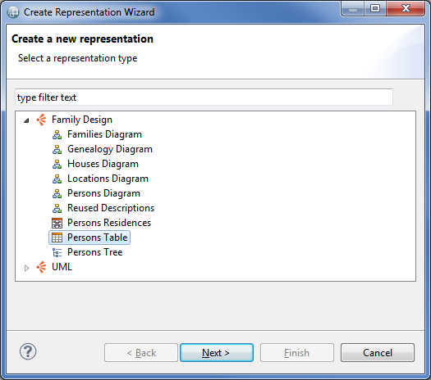The width and height of the screenshot is (431, 380).
Task: Select Persons Diagram entry
Action: [x=103, y=193]
